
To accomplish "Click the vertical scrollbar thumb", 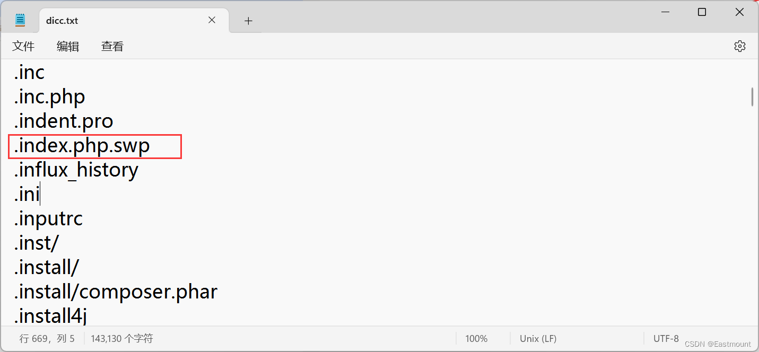I will tap(752, 97).
